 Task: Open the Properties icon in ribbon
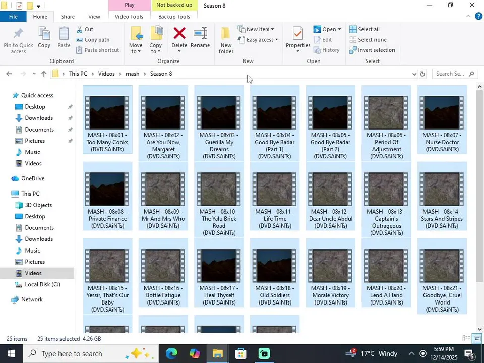(298, 33)
